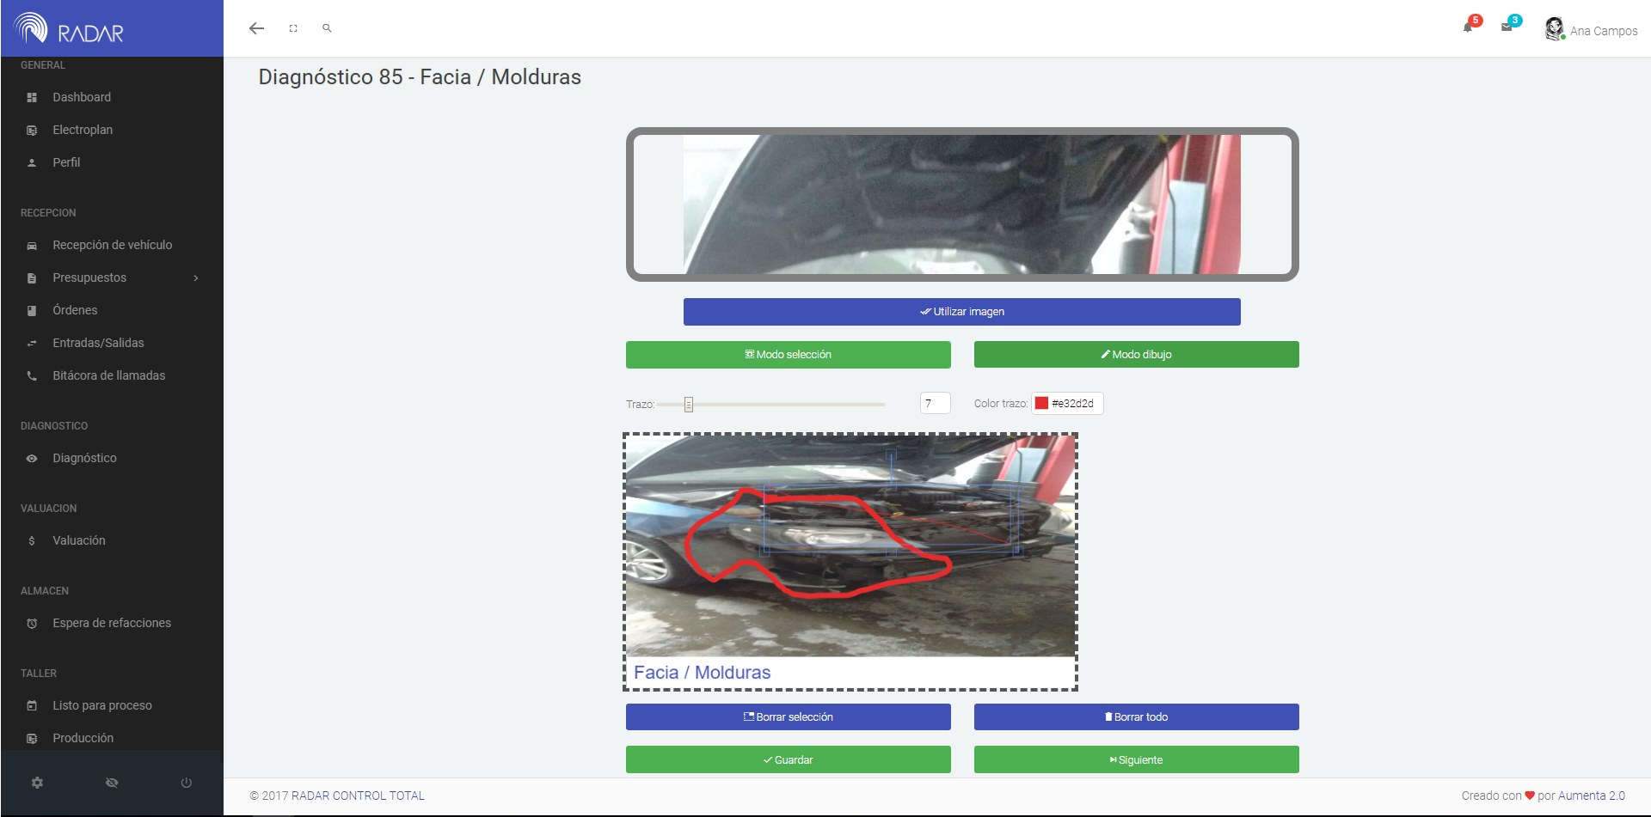Viewport: 1651px width, 817px height.
Task: Switch to Modo selección
Action: coord(788,355)
